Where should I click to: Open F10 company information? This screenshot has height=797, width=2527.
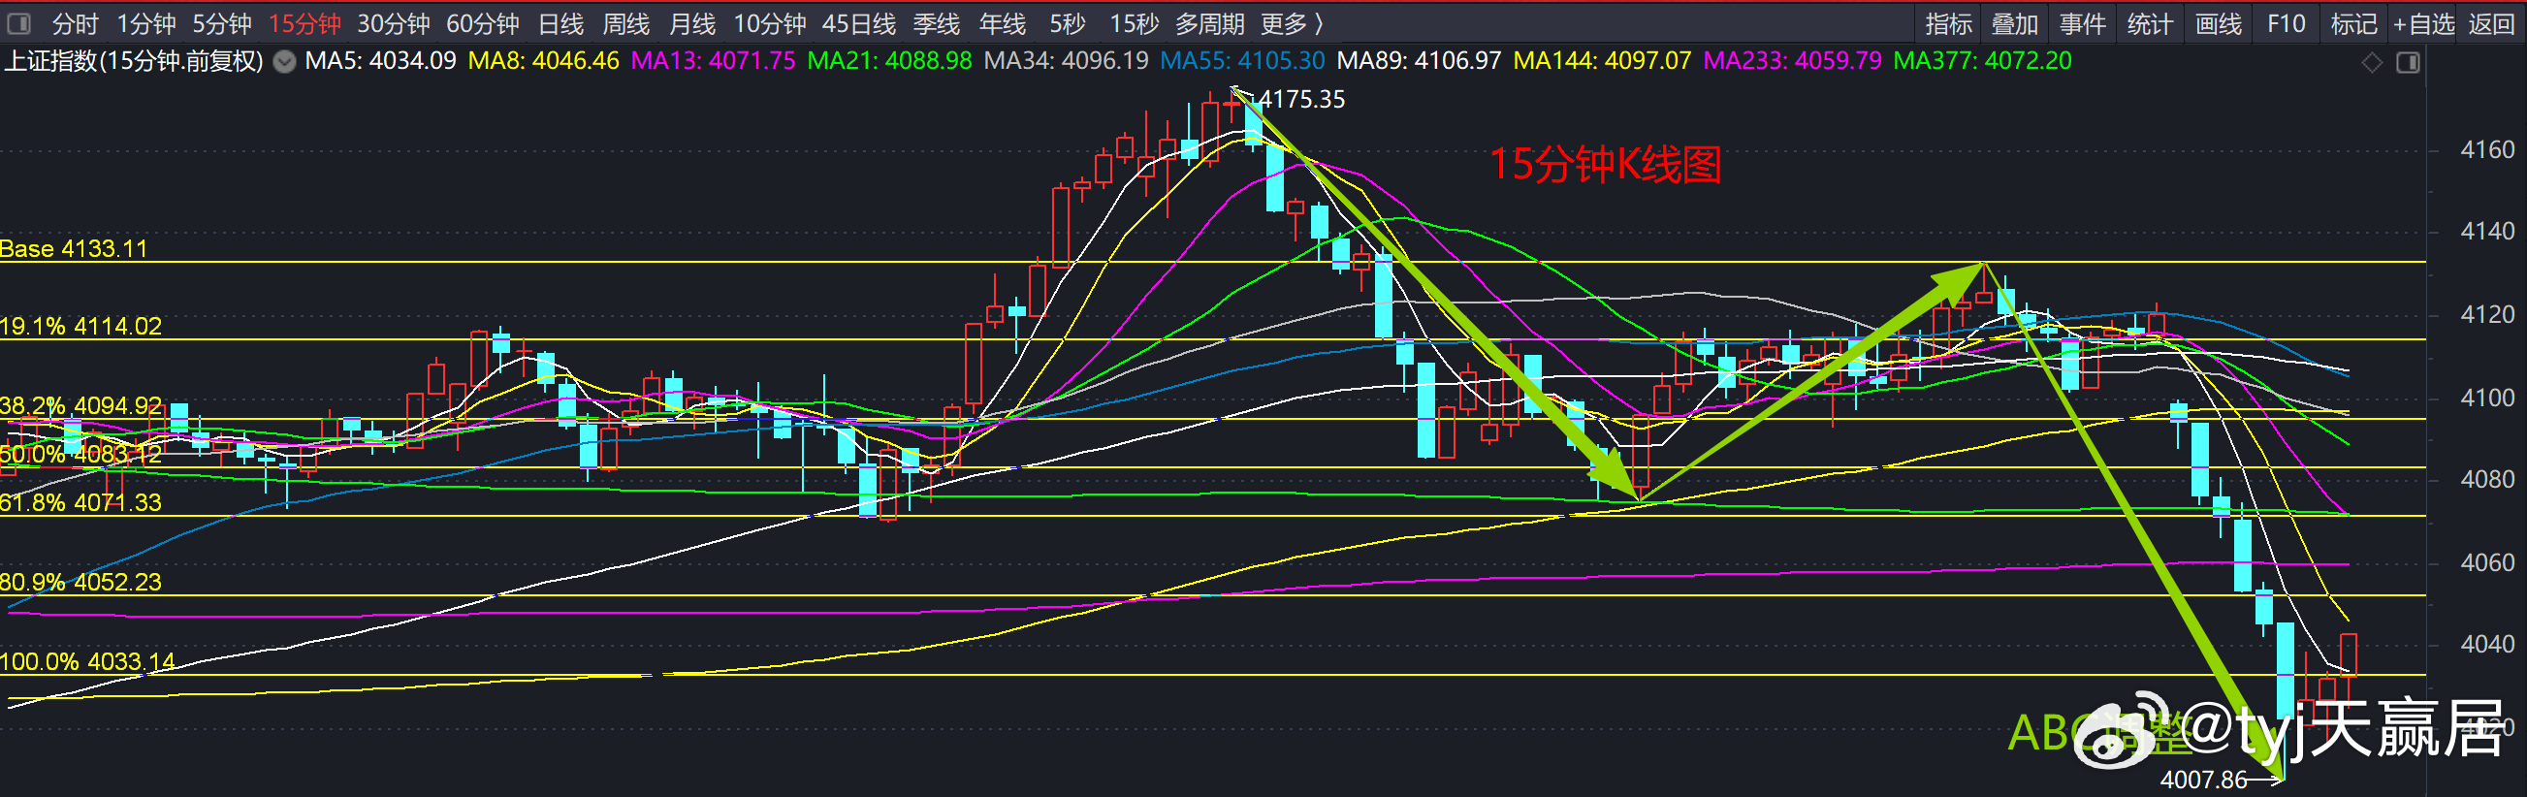pos(2286,23)
